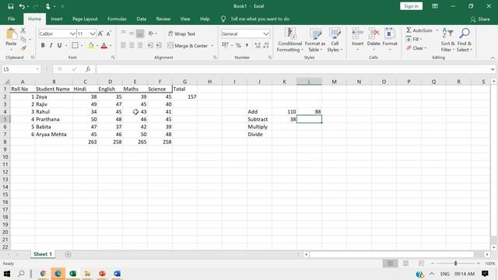Viewport: 498px width, 280px height.
Task: Open the Insert tab
Action: point(57,19)
